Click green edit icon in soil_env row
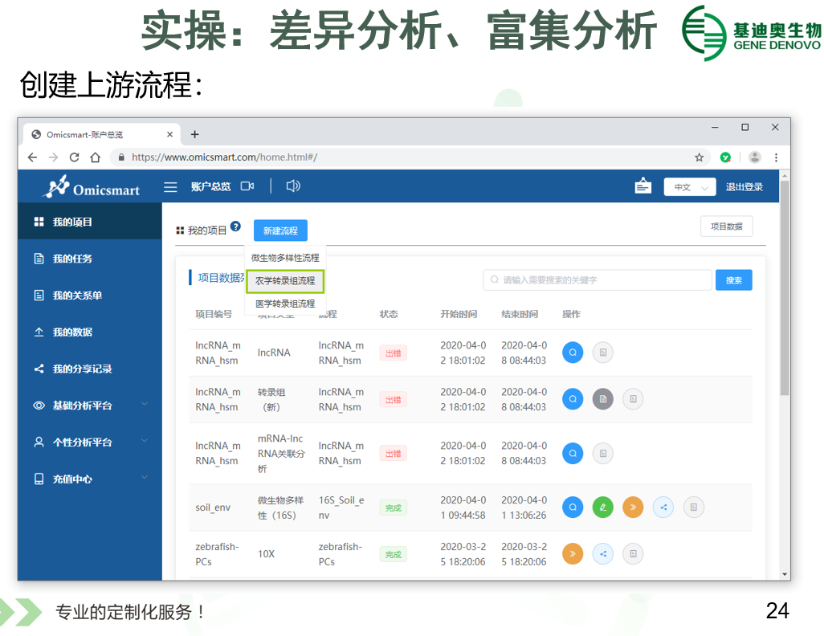The image size is (824, 636). 603,508
